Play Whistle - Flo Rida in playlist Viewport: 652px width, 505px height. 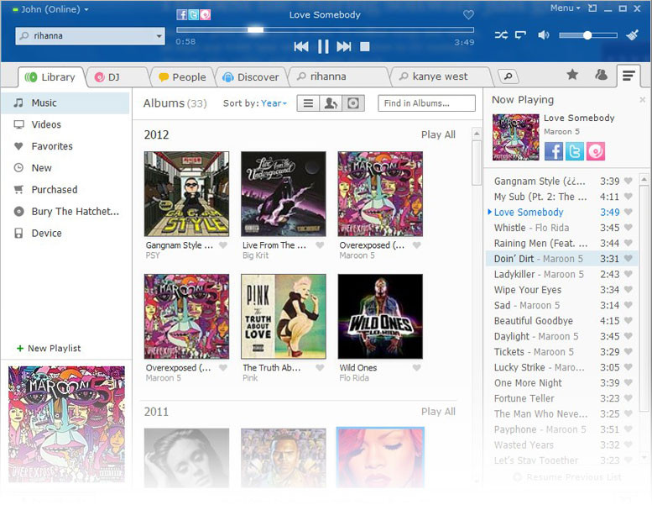coord(561,228)
